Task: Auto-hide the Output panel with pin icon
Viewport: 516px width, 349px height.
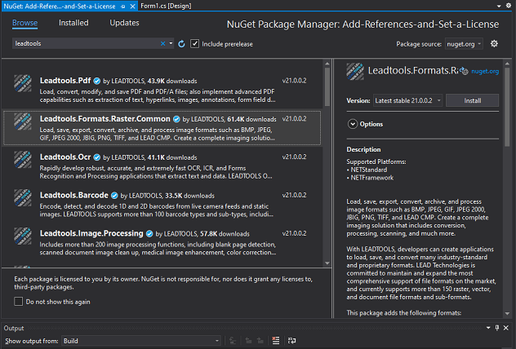Action: pos(497,328)
